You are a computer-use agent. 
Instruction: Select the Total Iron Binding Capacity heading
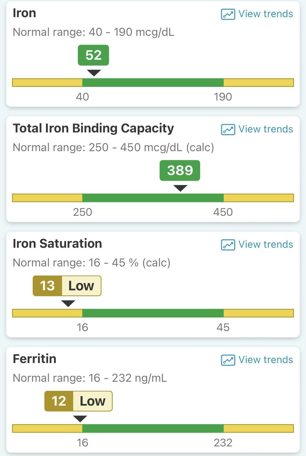click(x=93, y=128)
